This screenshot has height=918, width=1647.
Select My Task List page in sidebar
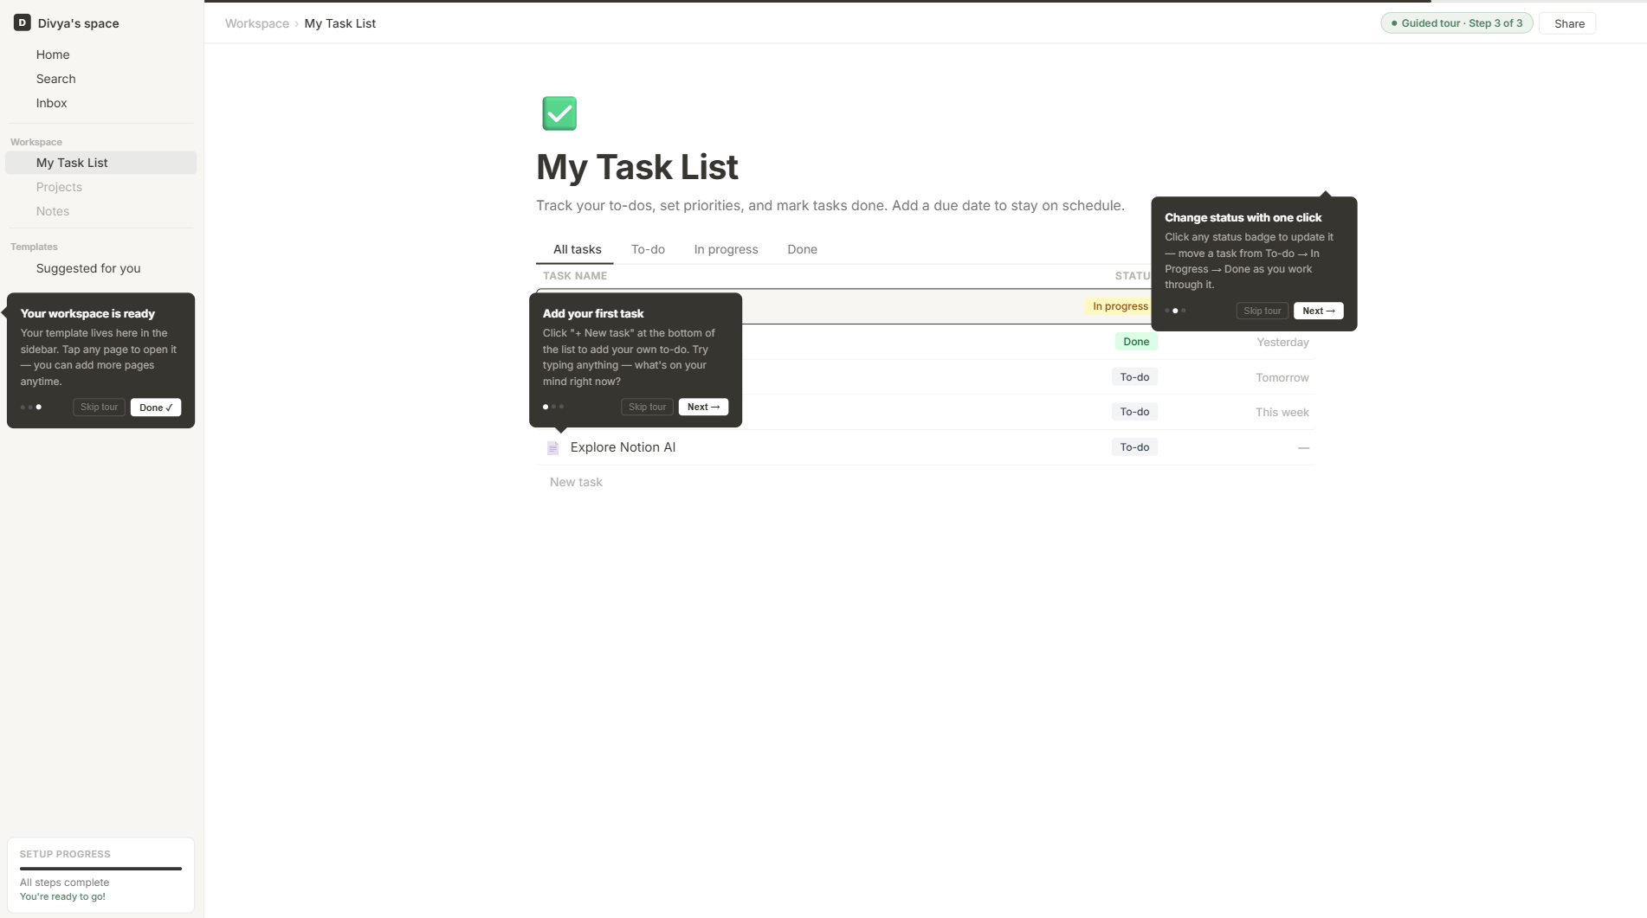point(100,163)
